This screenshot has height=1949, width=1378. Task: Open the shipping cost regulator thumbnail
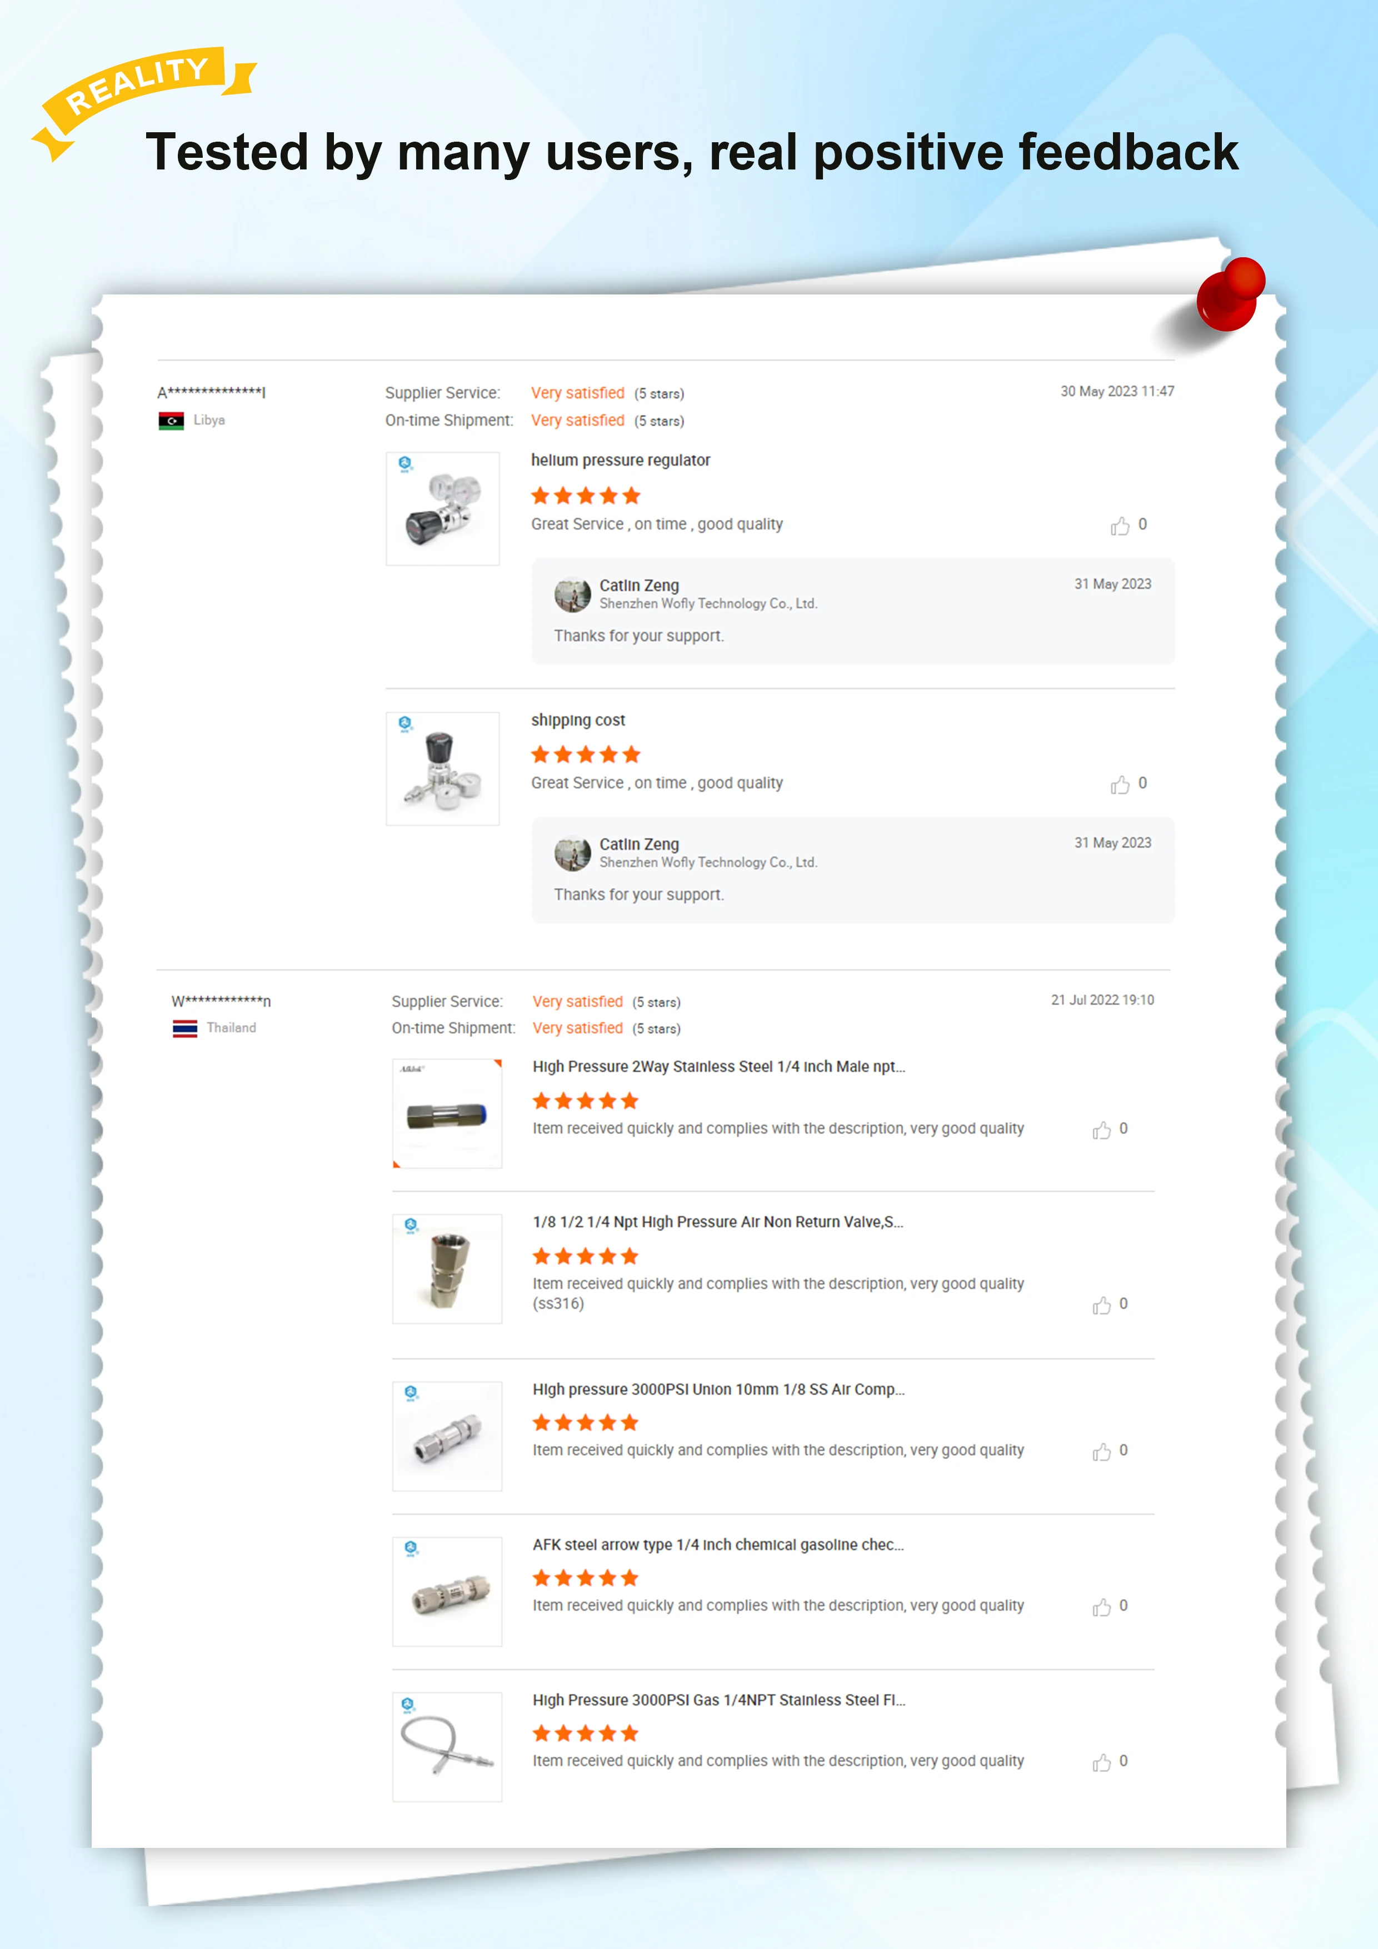pyautogui.click(x=442, y=768)
